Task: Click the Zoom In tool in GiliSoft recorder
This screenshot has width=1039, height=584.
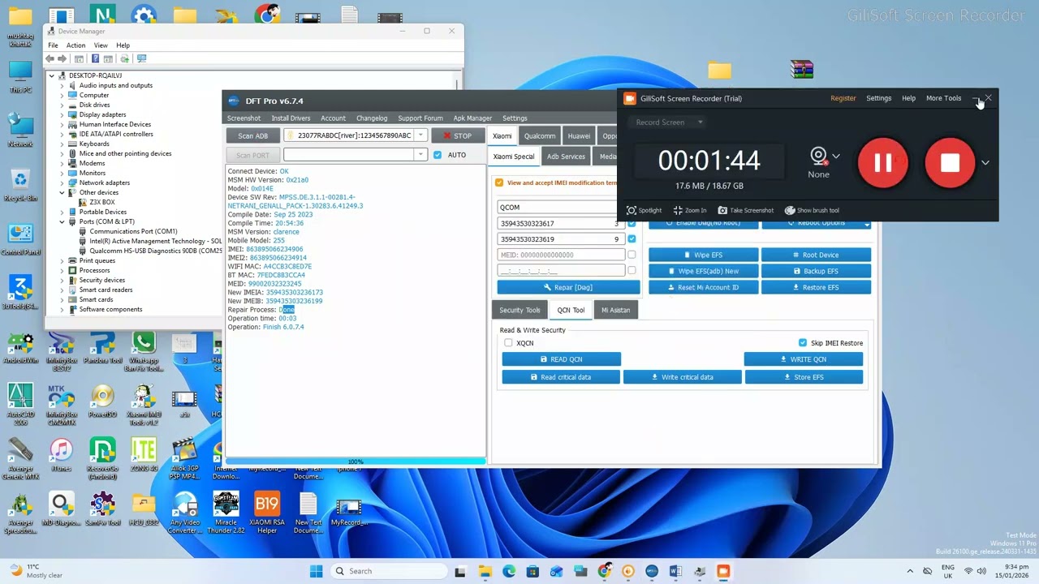Action: coord(690,210)
